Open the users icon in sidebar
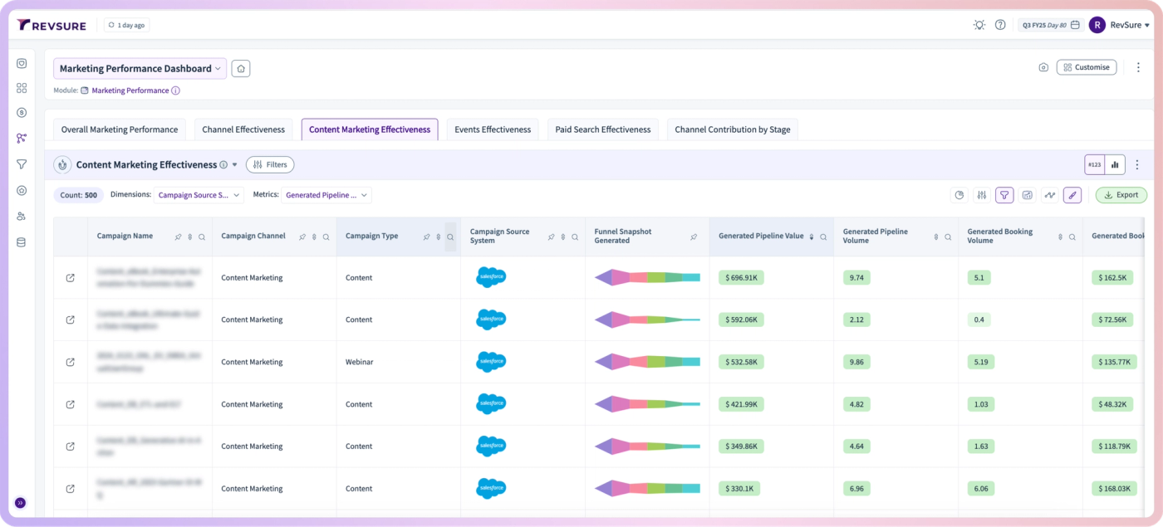Screen dimensions: 1163x527 click(x=22, y=217)
